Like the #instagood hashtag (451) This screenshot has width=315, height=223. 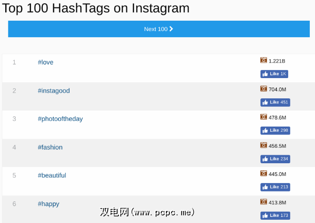point(275,102)
